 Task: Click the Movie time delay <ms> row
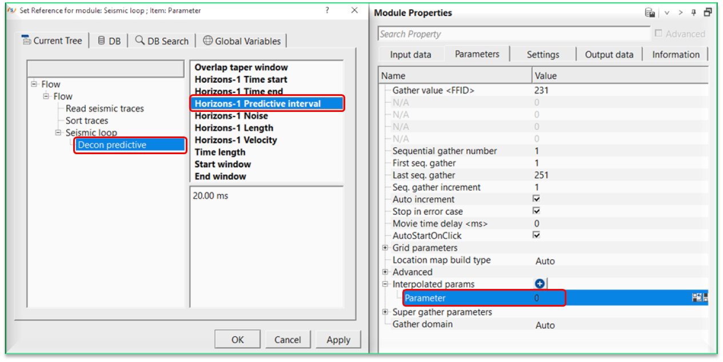click(x=544, y=223)
